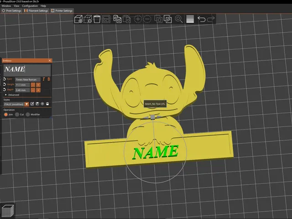Open the Window menu
Screen dimensions: 292x219
6,6
